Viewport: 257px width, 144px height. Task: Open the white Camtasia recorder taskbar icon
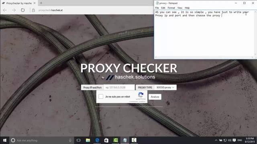click(134, 140)
